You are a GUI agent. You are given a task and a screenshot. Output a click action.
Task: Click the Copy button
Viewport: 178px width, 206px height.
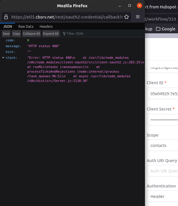point(16,34)
